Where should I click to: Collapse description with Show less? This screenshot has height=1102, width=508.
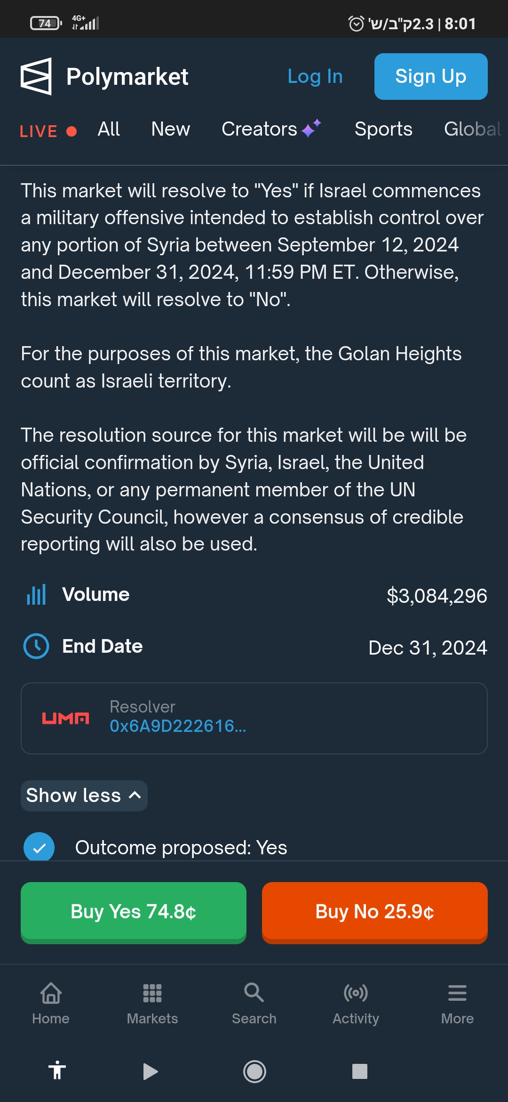pyautogui.click(x=84, y=795)
